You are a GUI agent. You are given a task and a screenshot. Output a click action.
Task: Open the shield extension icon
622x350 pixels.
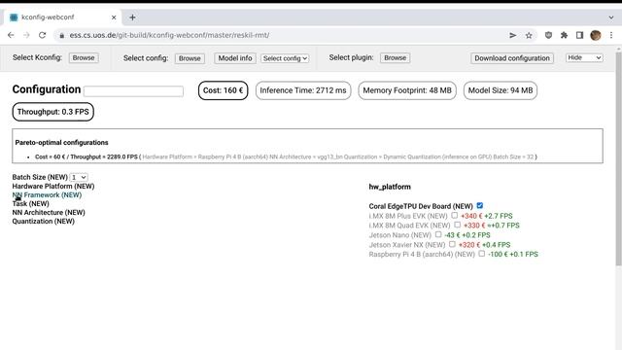548,35
